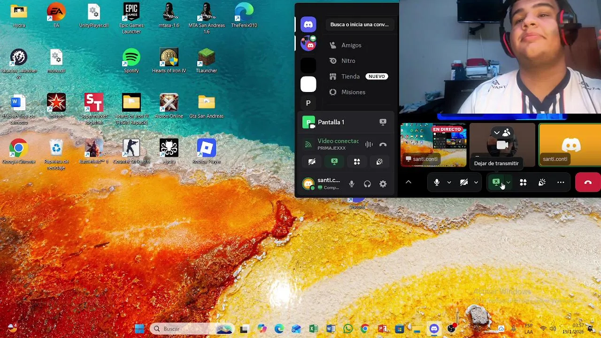Open Battlefield 1 desktop shortcut
The width and height of the screenshot is (601, 338).
point(94,152)
